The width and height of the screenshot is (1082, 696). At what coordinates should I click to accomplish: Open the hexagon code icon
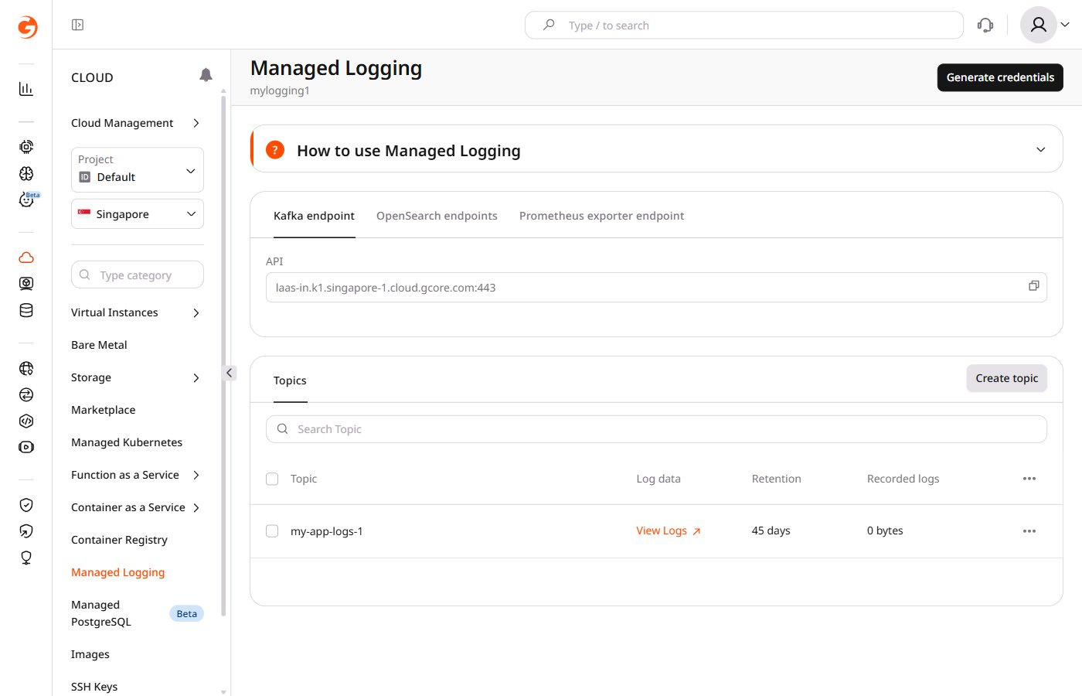26,421
